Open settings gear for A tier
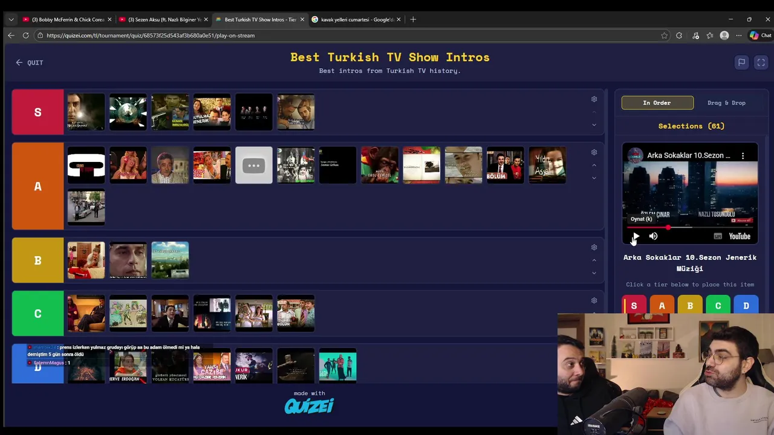Screen dimensions: 774x435 coord(594,152)
